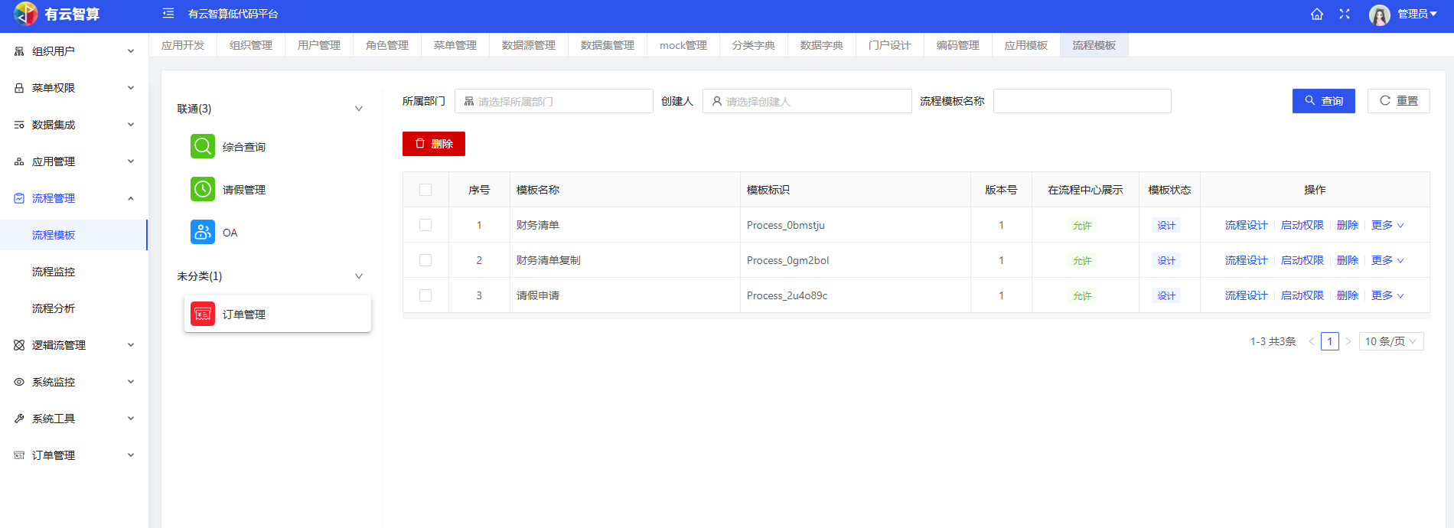
Task: Select the OA blue users app icon
Action: coord(203,232)
